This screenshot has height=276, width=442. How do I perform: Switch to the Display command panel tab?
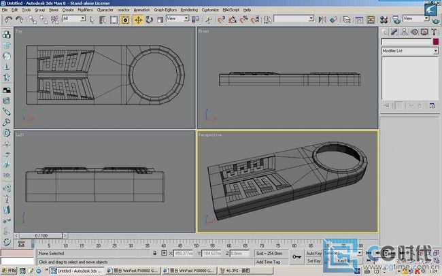(x=424, y=32)
